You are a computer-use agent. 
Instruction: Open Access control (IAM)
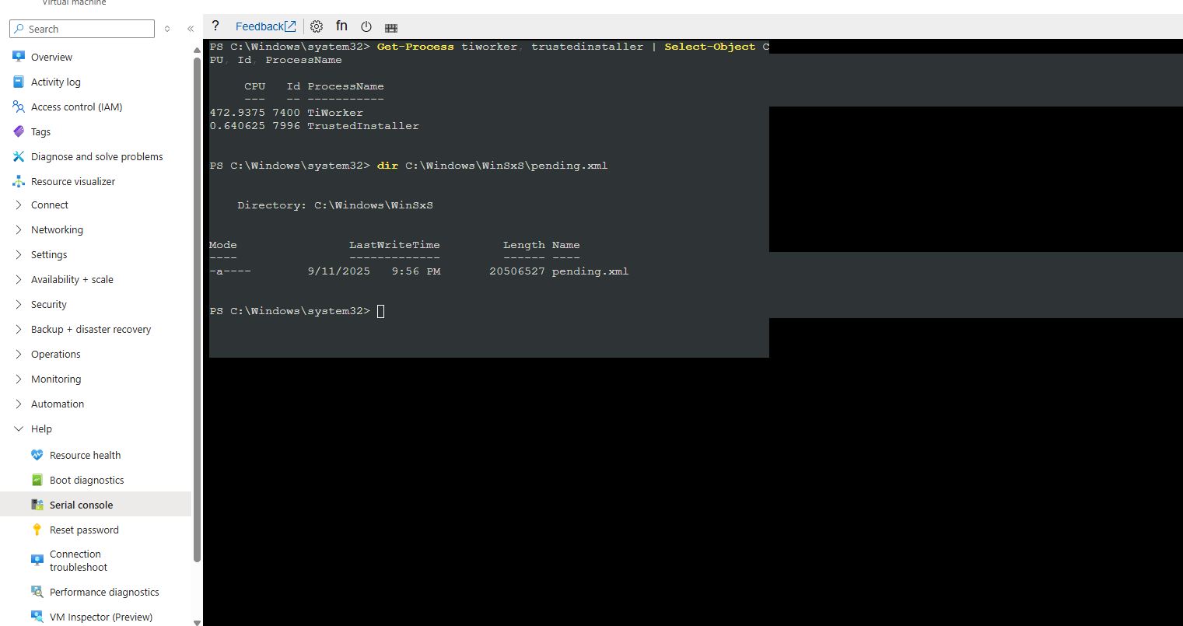(76, 107)
